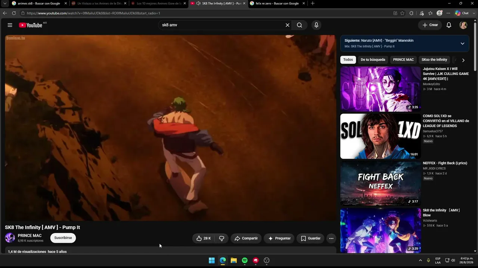Open the browser profile icon

point(440,13)
